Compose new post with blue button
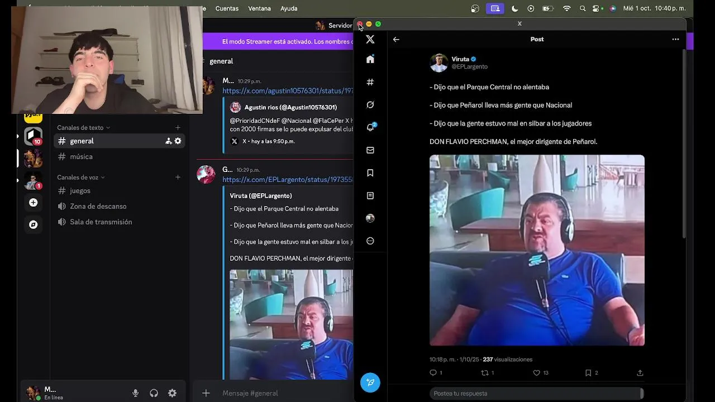The image size is (715, 402). [x=370, y=382]
